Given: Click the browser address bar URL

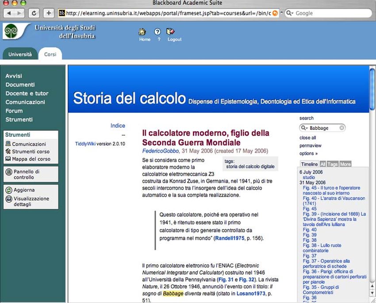Looking at the screenshot, I should pos(169,13).
